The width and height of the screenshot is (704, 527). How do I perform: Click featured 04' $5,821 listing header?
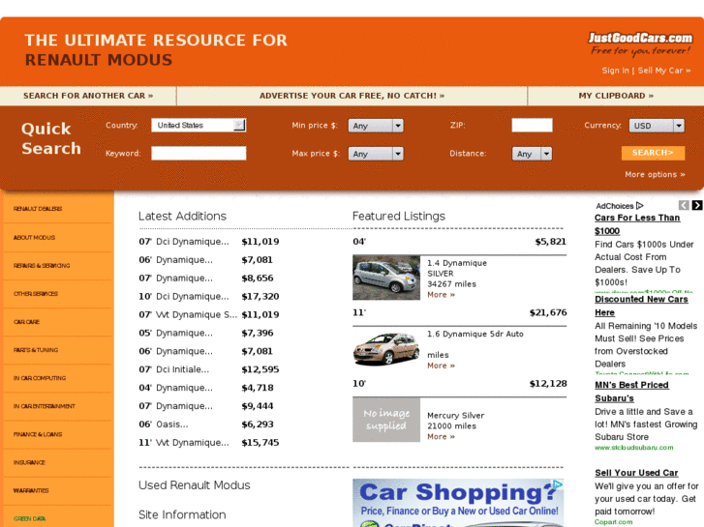pyautogui.click(x=459, y=242)
